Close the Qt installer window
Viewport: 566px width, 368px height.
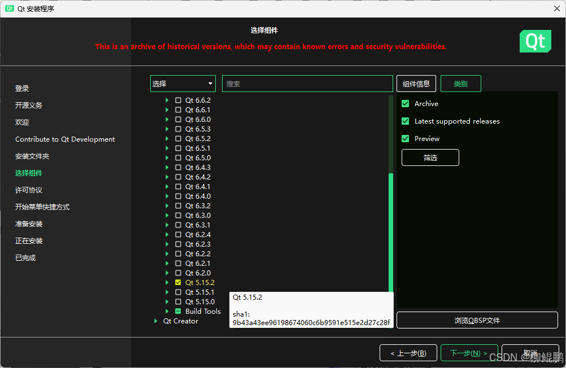[556, 8]
